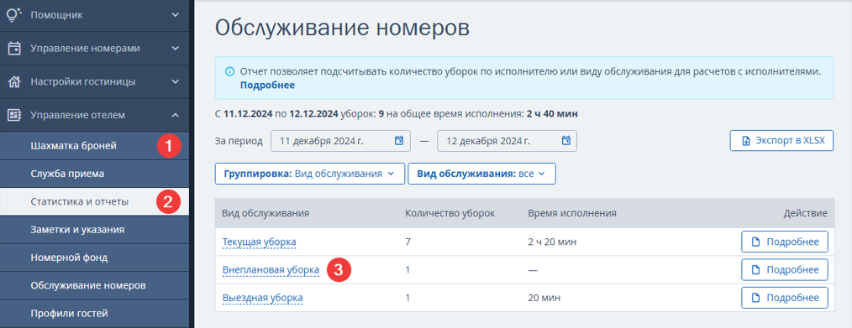Viewport: 852px width, 328px height.
Task: Click the info icon in the blue banner
Action: pos(230,71)
